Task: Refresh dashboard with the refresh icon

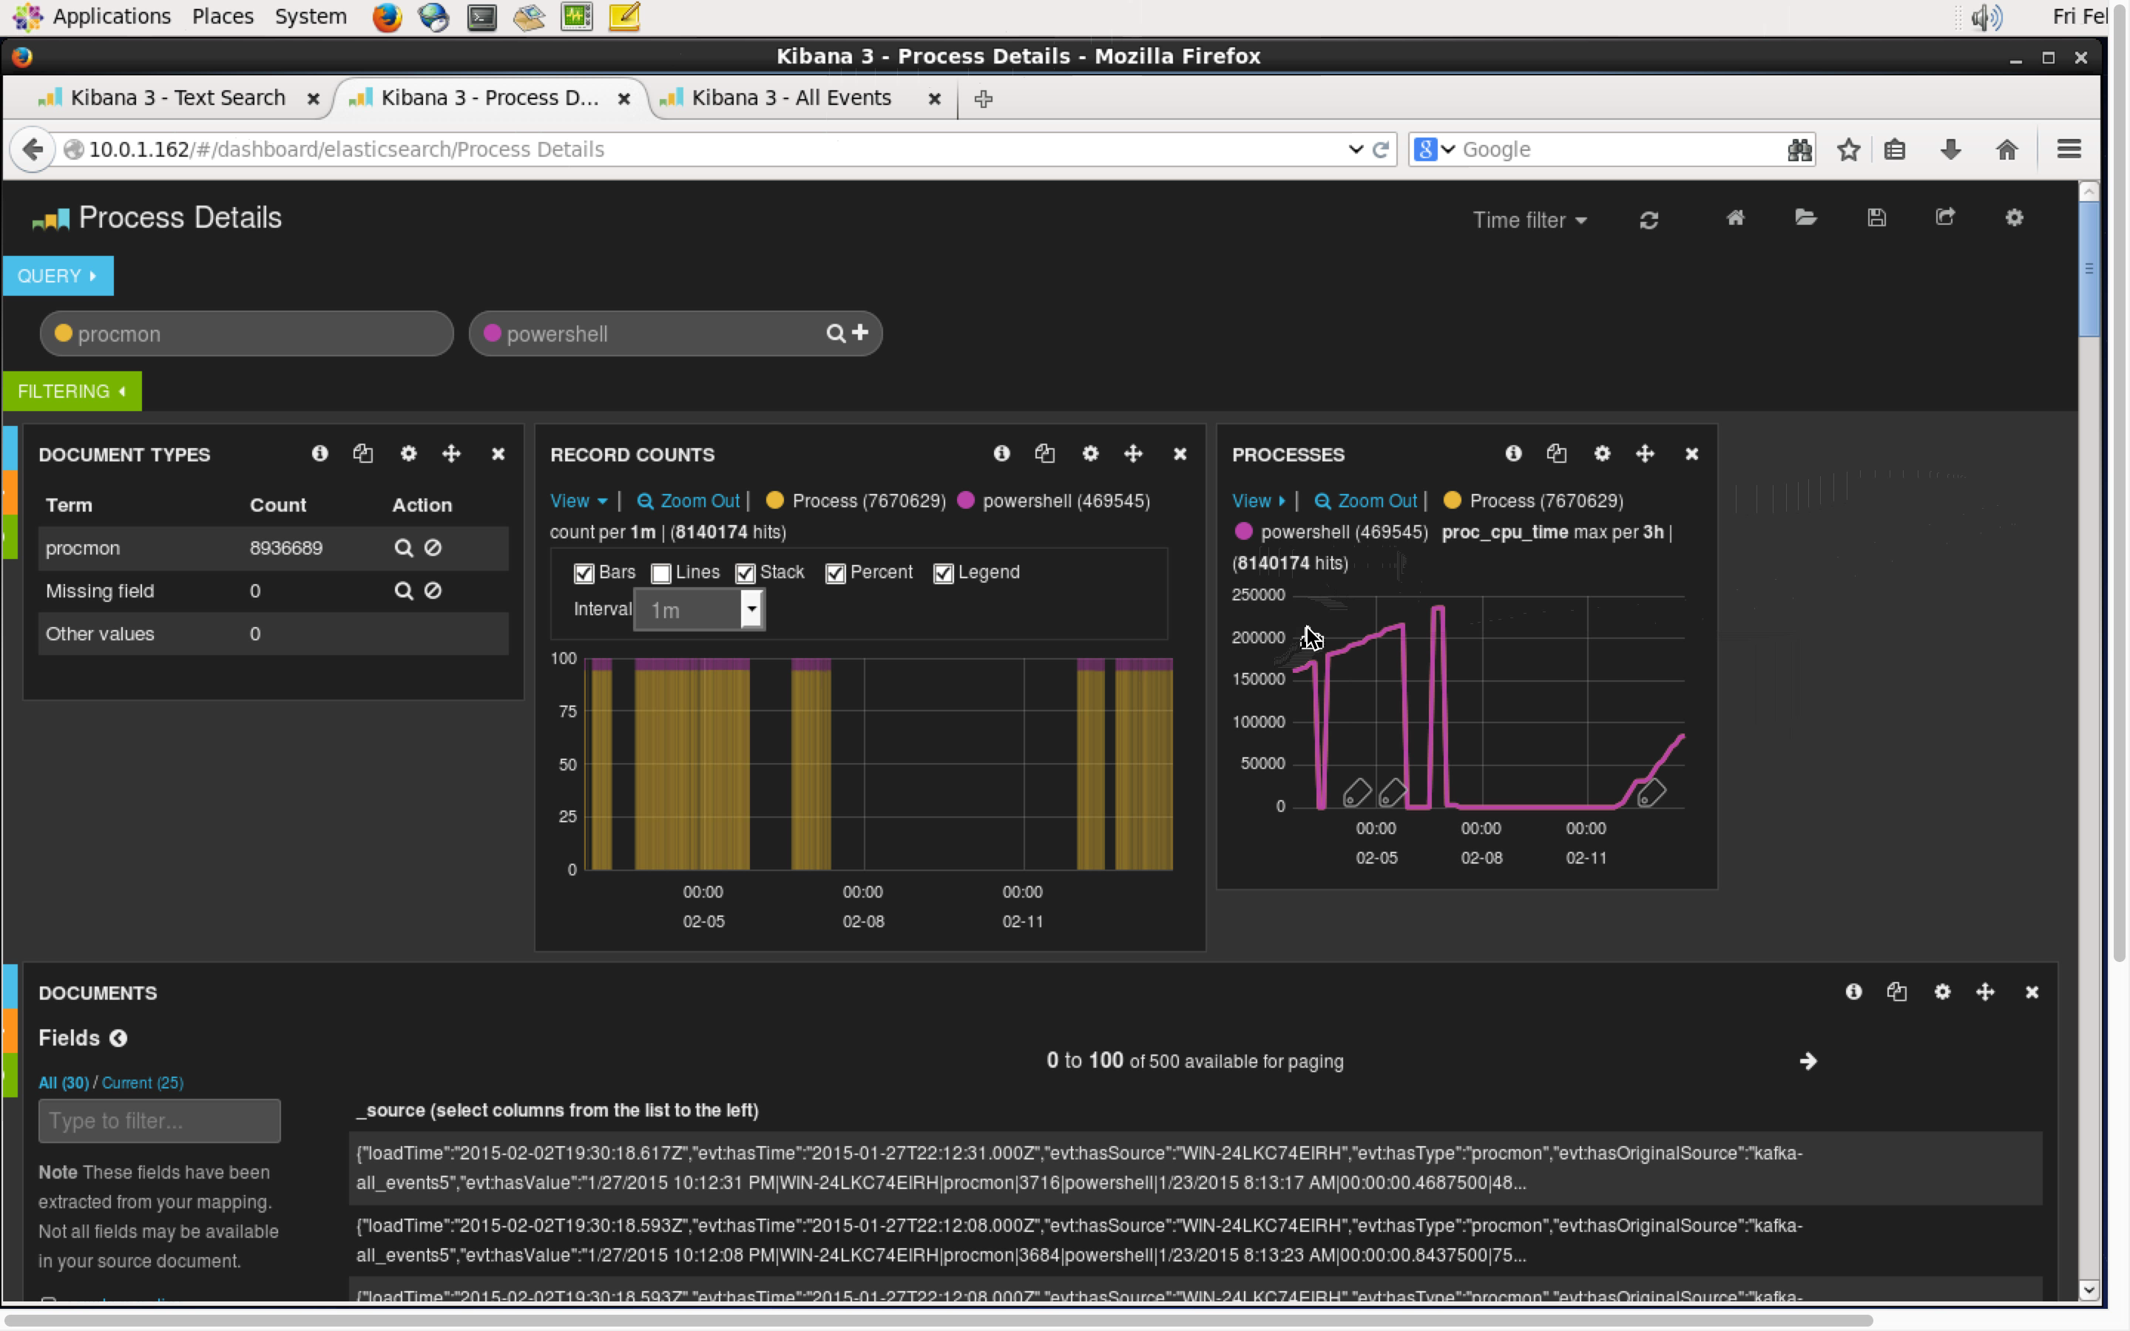Action: click(x=1649, y=220)
